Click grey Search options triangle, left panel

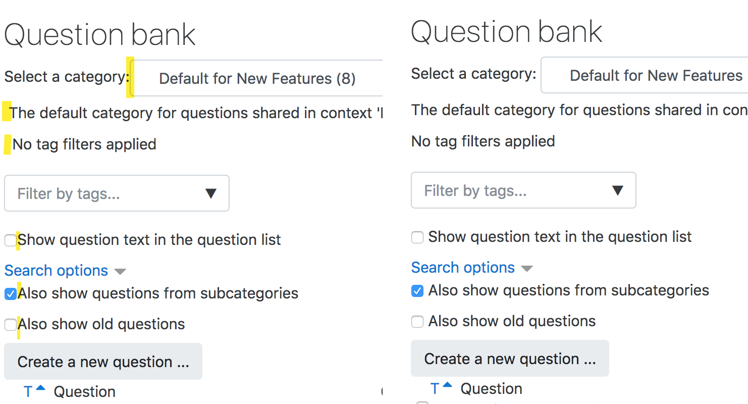120,272
